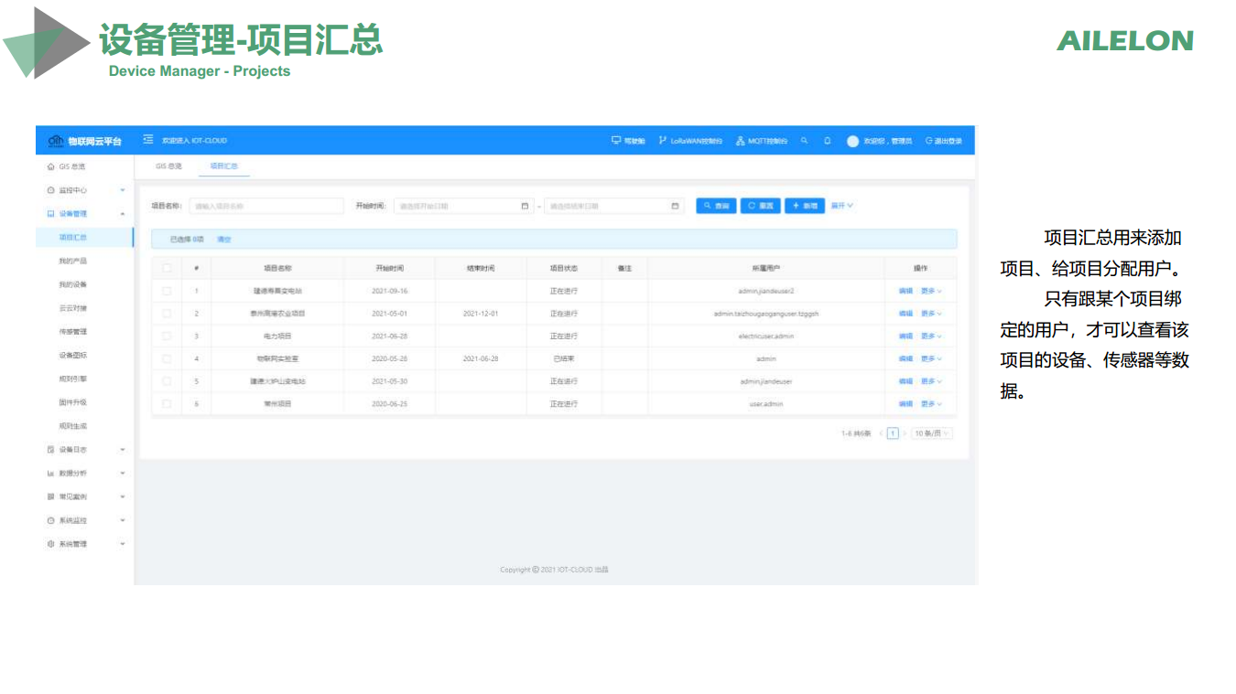Image resolution: width=1236 pixels, height=694 pixels.
Task: Click 编辑 for the 已结束 project row
Action: click(x=905, y=358)
